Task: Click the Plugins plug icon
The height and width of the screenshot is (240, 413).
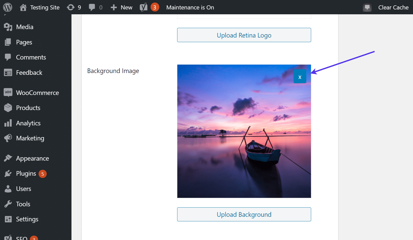Action: (x=8, y=174)
